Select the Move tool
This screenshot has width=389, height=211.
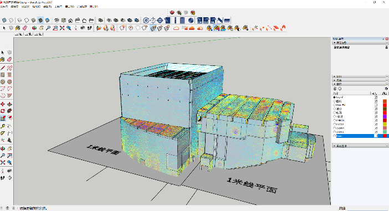[x=3, y=104]
